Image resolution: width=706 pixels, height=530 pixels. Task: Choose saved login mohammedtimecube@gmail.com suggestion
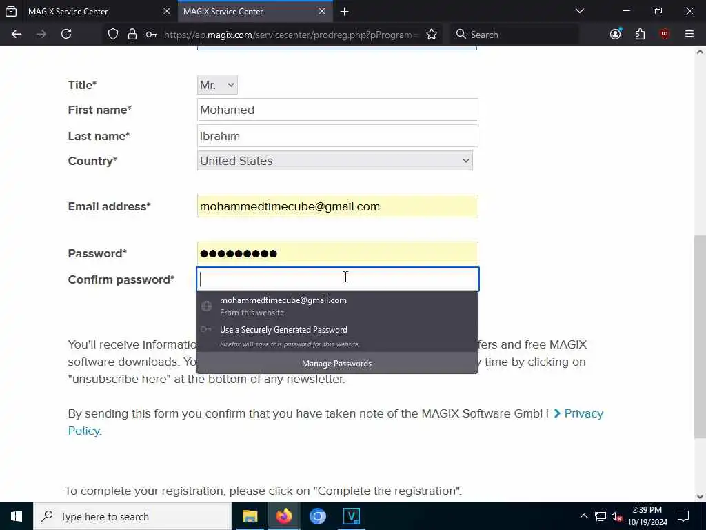point(337,306)
